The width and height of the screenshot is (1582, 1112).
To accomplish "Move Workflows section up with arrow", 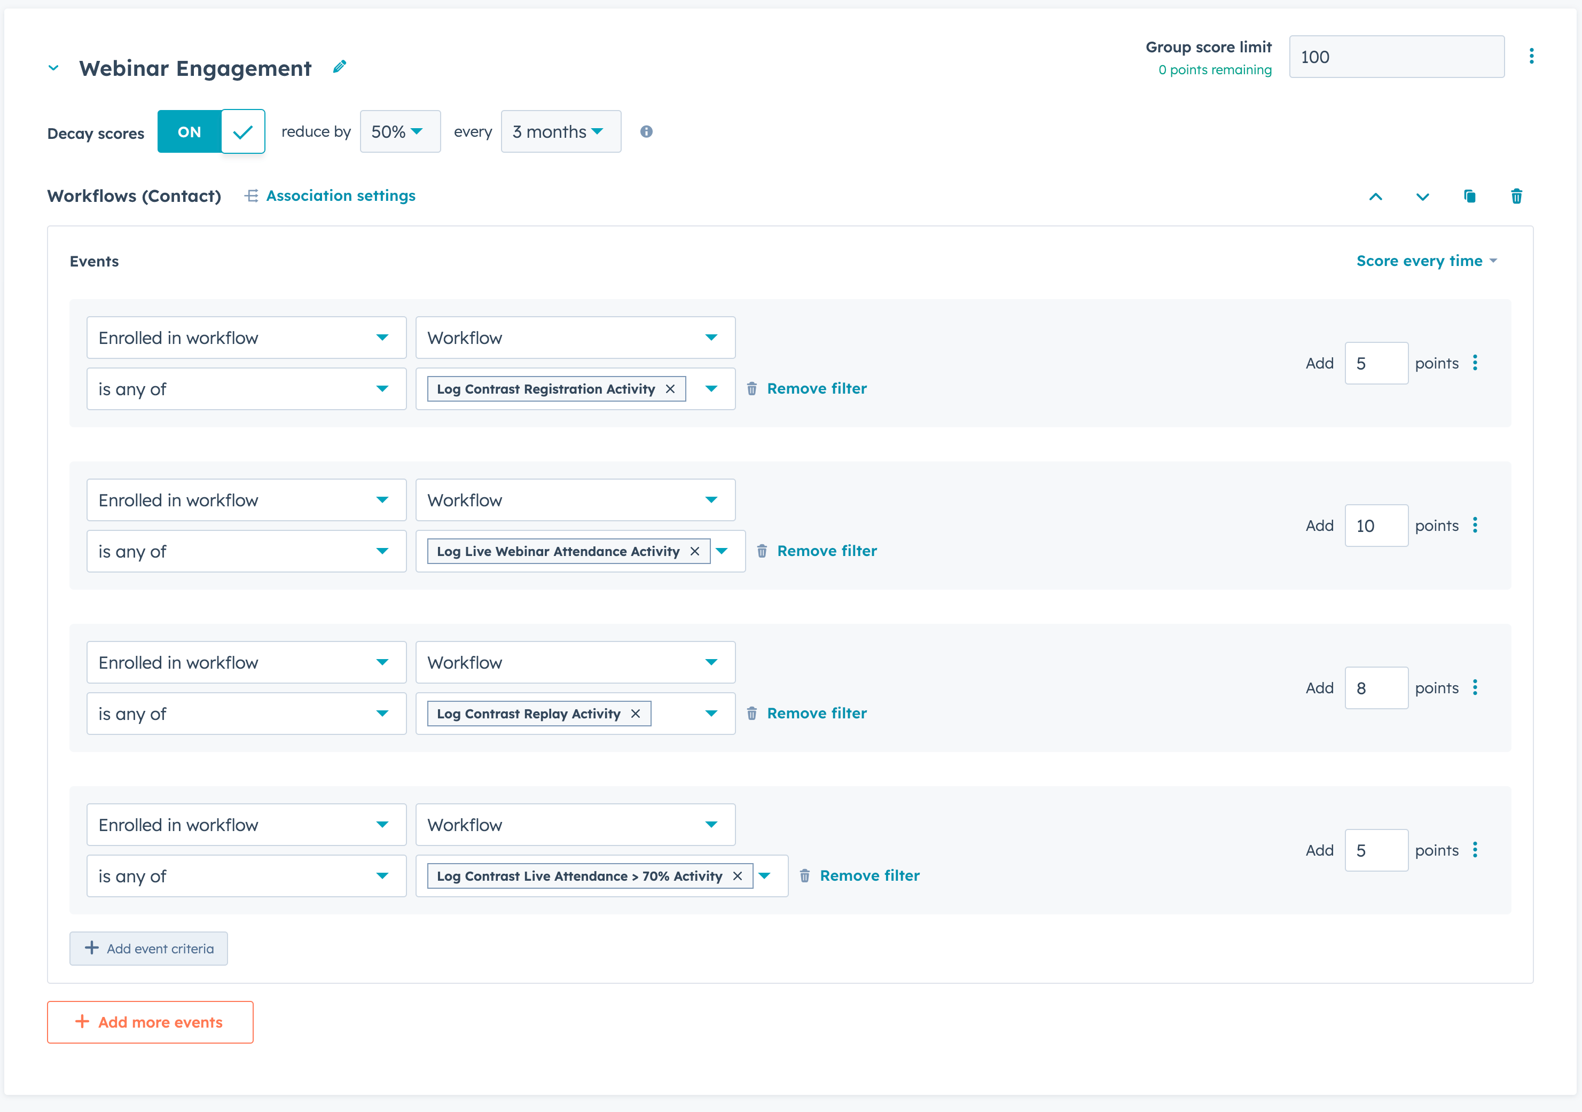I will [1375, 197].
